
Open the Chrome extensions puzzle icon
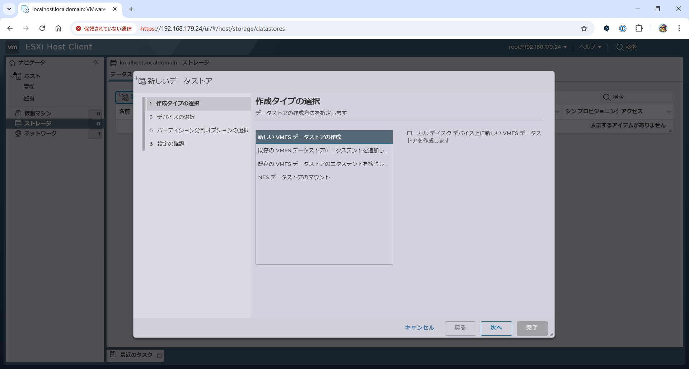[639, 28]
